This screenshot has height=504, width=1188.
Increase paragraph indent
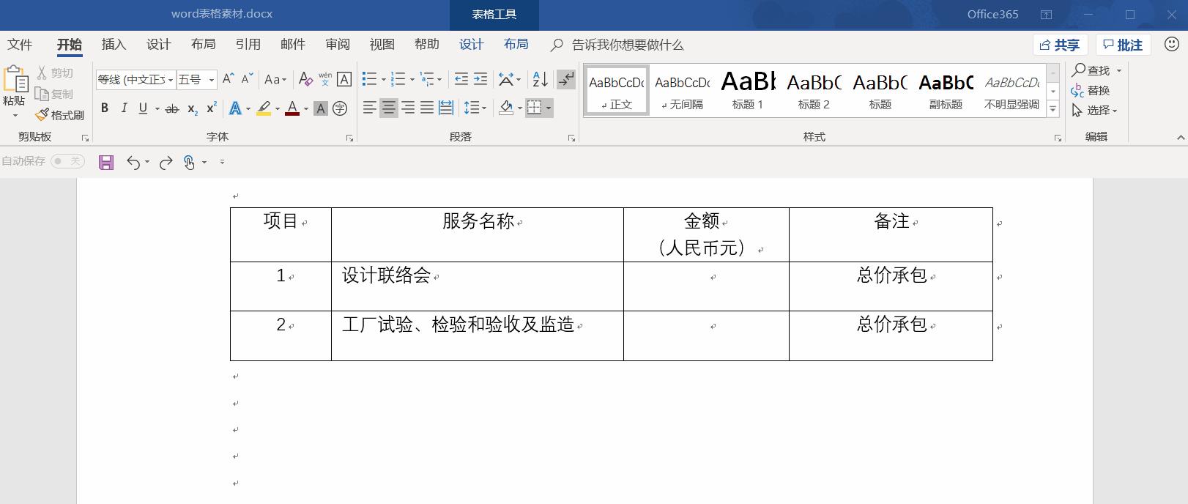tap(480, 79)
